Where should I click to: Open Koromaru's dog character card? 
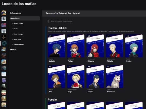tap(114, 76)
